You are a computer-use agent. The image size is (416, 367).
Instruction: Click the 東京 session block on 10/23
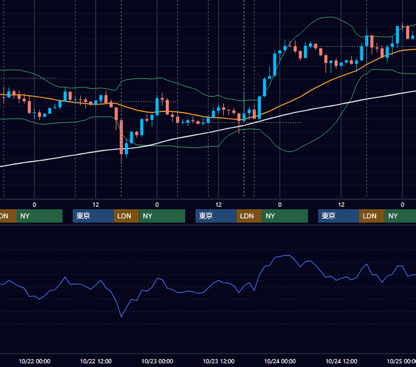(216, 216)
